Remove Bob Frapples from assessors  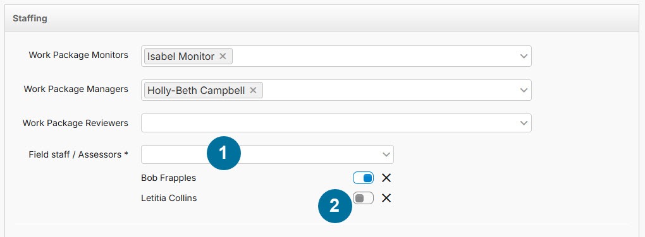386,178
